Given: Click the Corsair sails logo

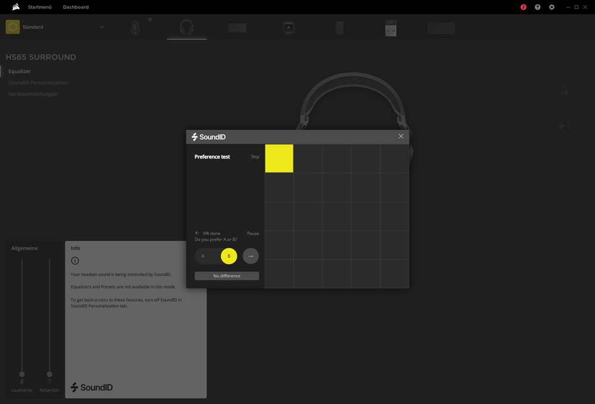Looking at the screenshot, I should 15,7.
